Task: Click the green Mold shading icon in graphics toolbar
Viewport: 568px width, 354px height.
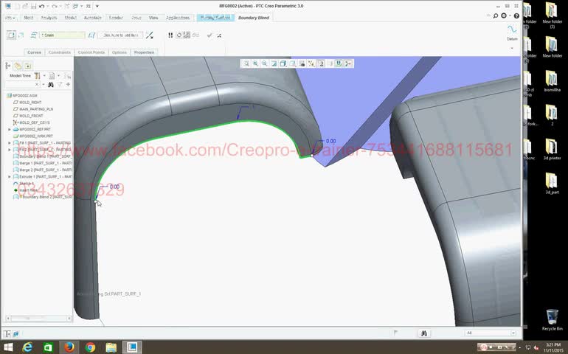Action: [339, 63]
